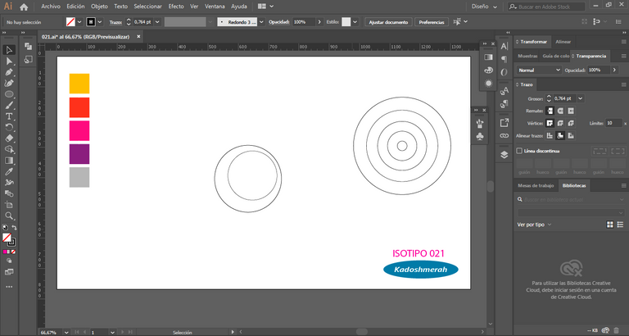The image size is (629, 336).
Task: Open the Estilo graphic style dropdown
Action: click(355, 22)
